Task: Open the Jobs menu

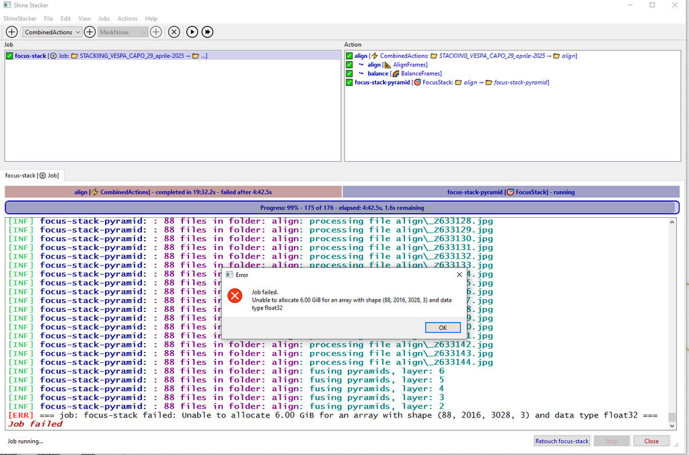Action: click(104, 19)
